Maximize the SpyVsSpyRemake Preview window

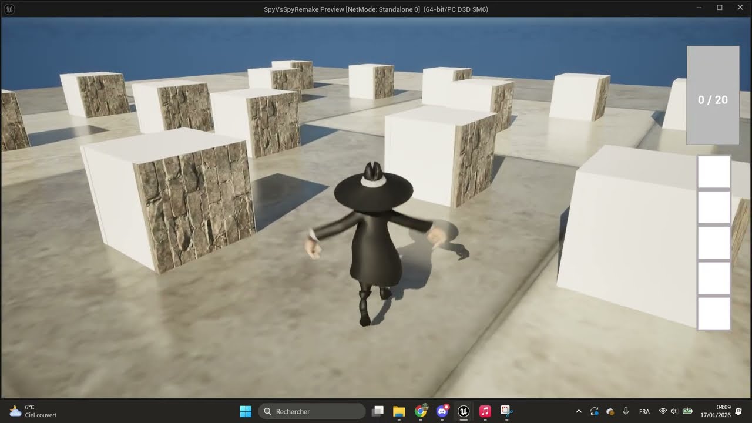[720, 8]
